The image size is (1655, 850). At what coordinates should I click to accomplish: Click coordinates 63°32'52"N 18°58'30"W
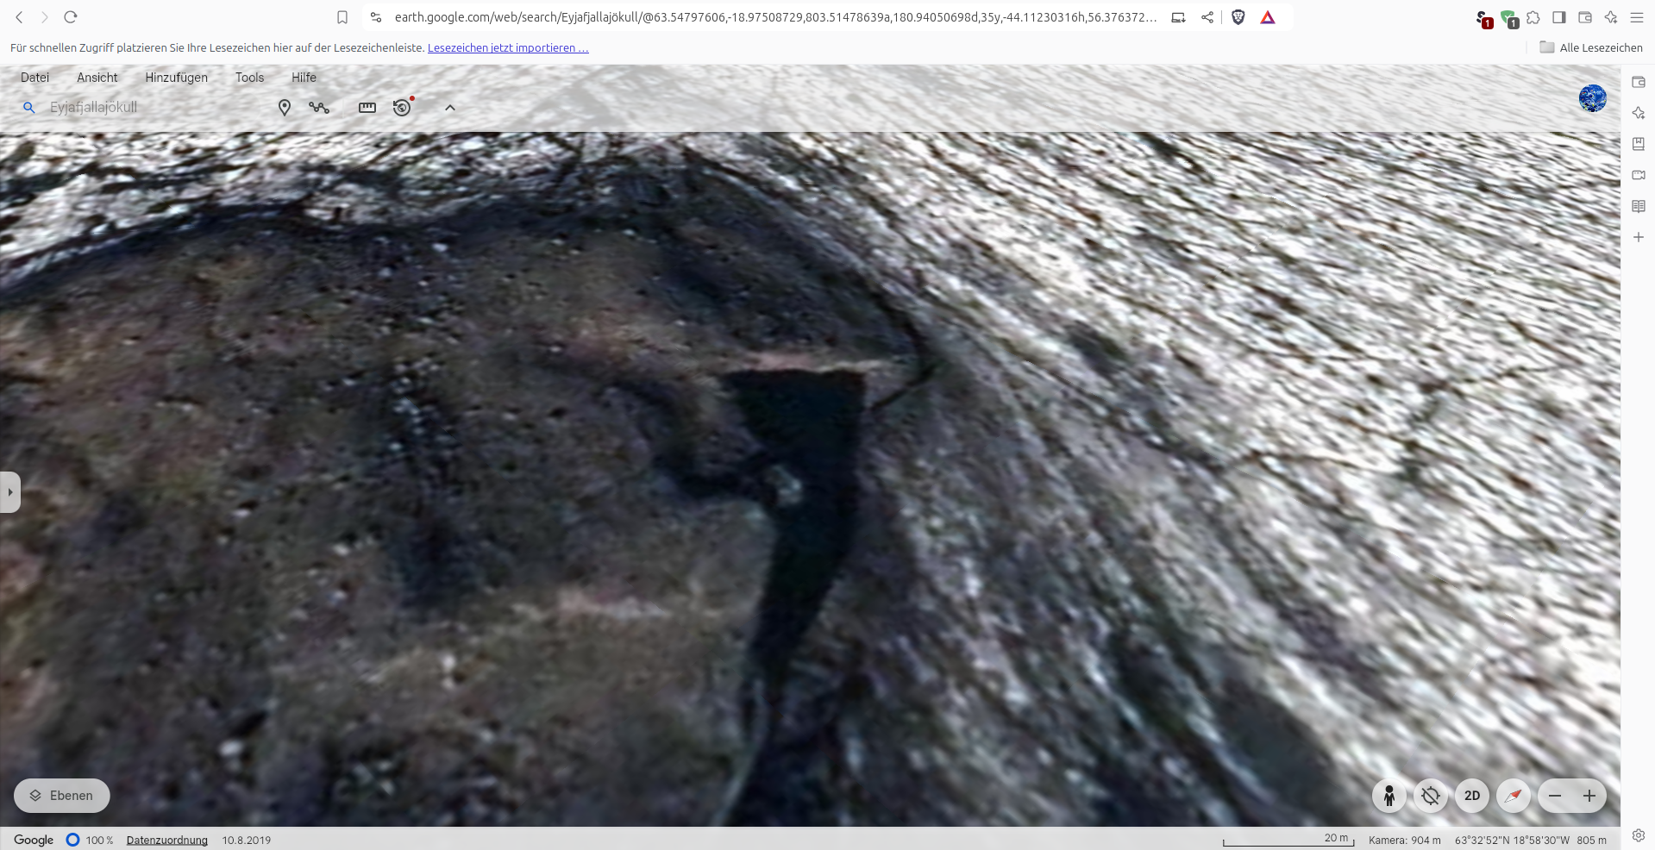click(x=1513, y=841)
